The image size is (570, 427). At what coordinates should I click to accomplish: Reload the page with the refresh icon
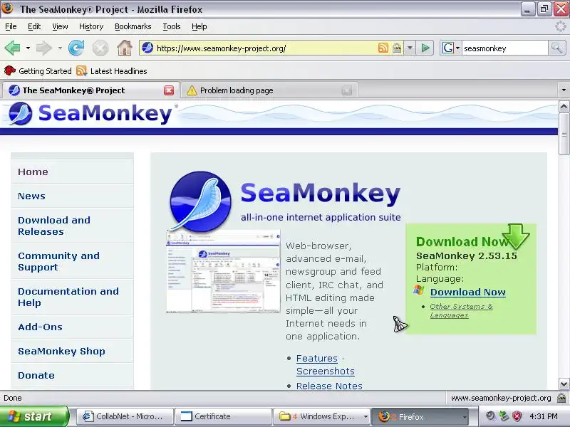click(76, 48)
